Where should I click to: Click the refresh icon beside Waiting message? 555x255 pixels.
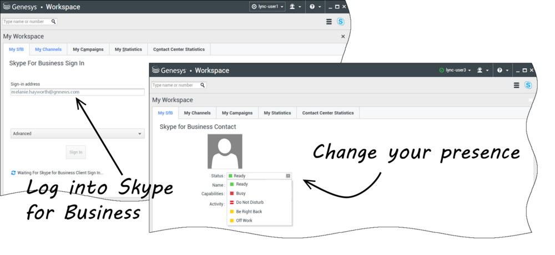(x=13, y=173)
